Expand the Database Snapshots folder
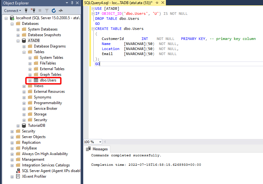This screenshot has height=184, width=263. click(x=18, y=35)
